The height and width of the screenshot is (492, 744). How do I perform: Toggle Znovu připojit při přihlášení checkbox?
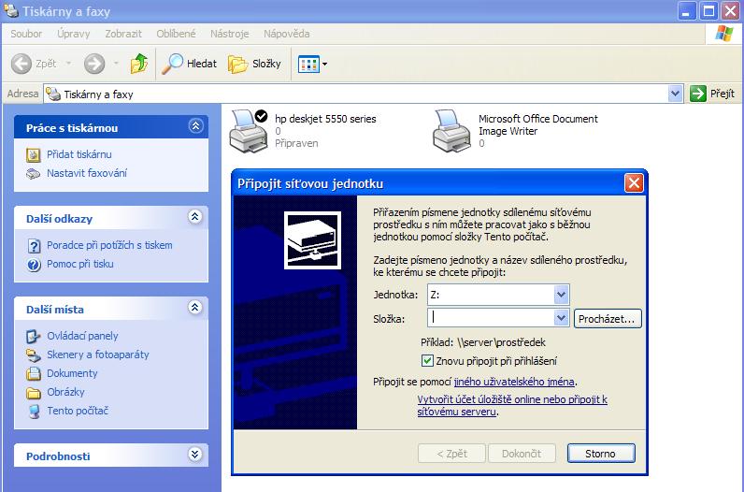click(x=428, y=361)
